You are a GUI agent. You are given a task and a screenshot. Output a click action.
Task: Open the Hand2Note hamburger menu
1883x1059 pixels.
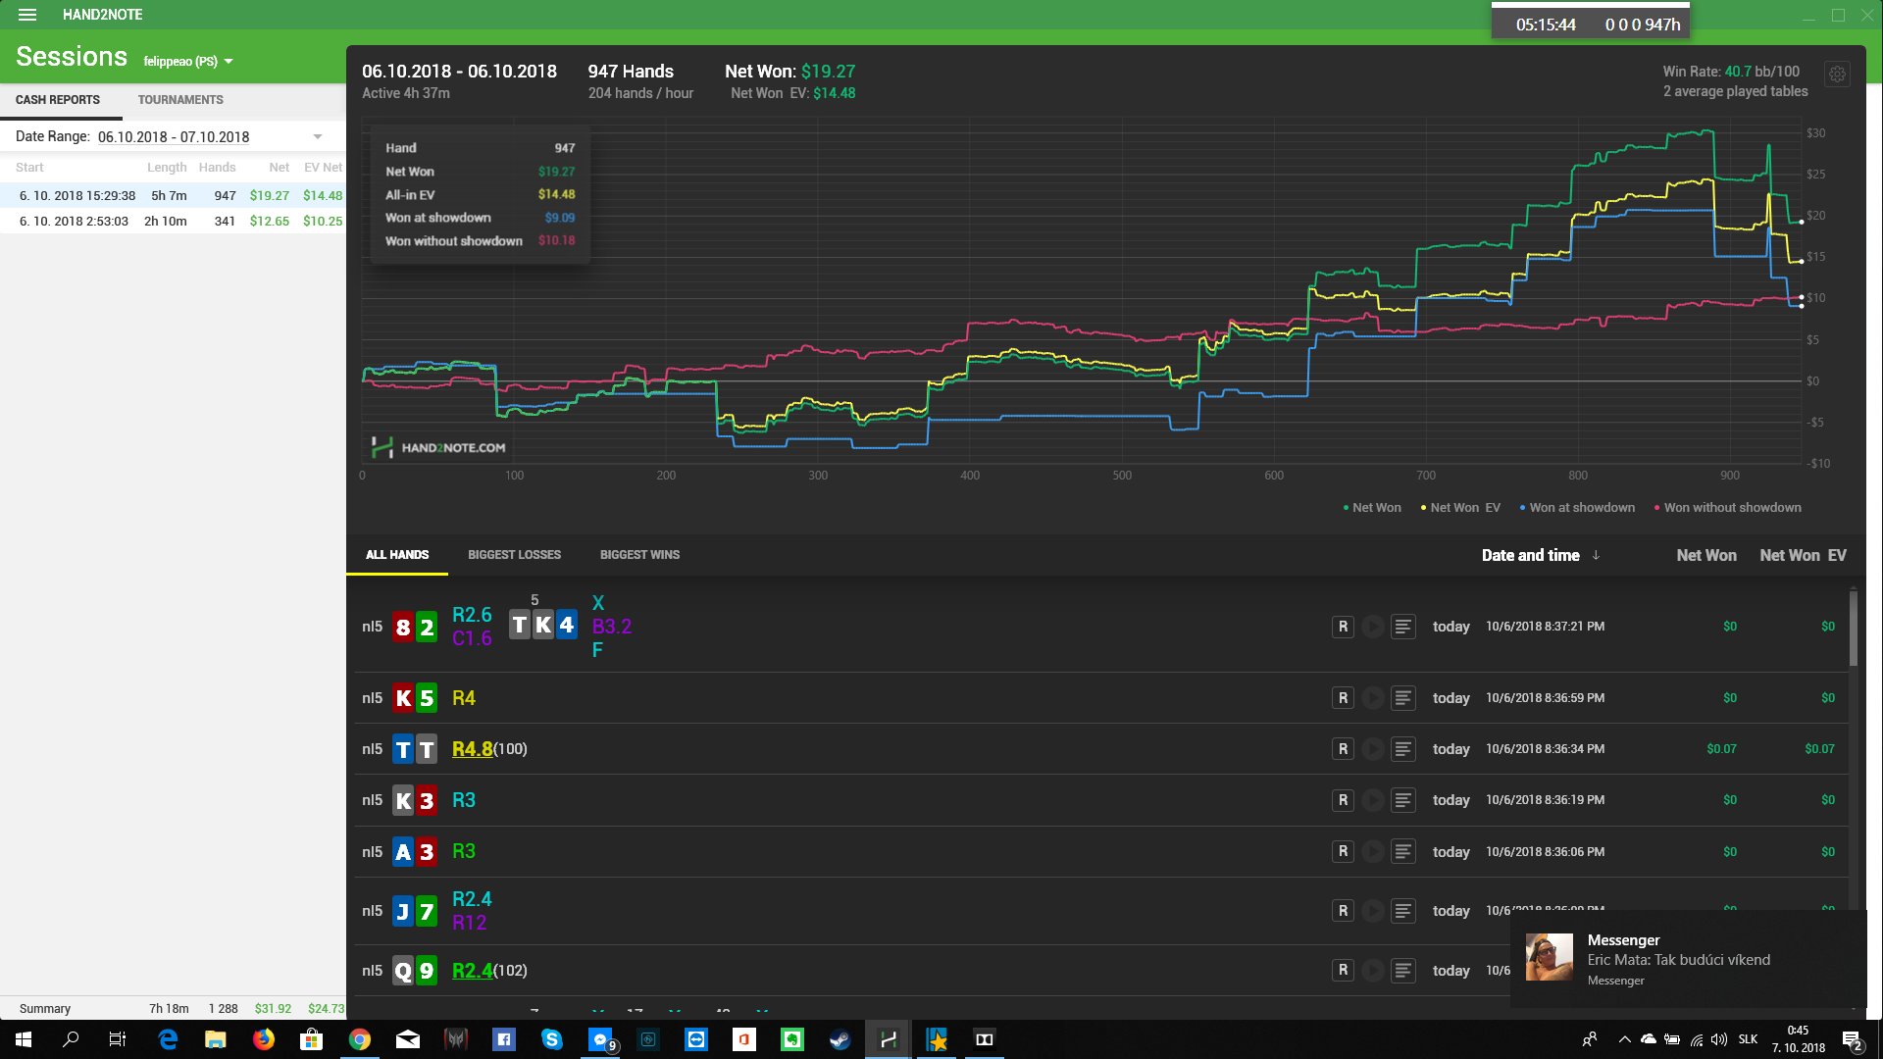click(27, 15)
